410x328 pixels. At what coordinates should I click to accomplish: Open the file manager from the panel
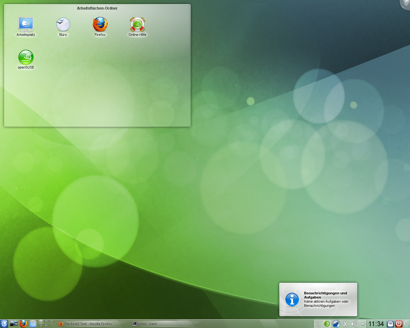tap(33, 324)
